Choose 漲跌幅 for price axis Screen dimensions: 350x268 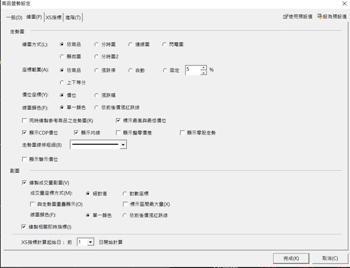[x=97, y=95]
